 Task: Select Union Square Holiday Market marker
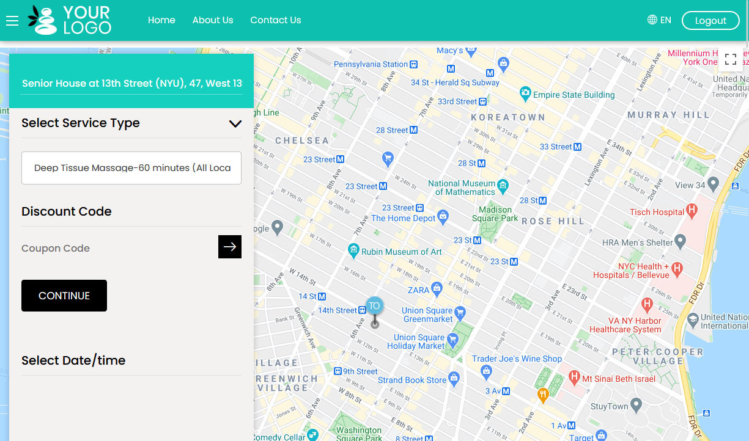(452, 340)
